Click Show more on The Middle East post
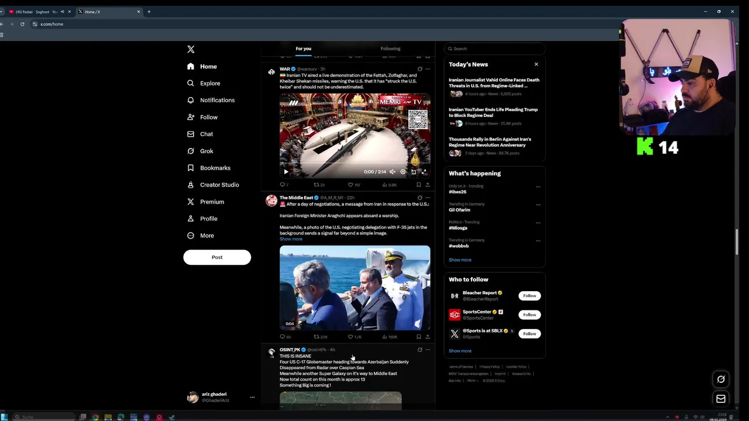 point(291,239)
